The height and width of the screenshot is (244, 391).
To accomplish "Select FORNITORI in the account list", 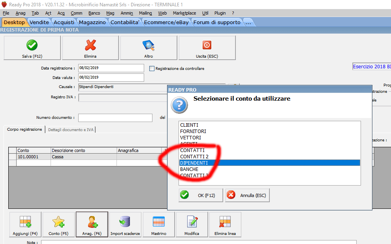I will click(x=270, y=131).
